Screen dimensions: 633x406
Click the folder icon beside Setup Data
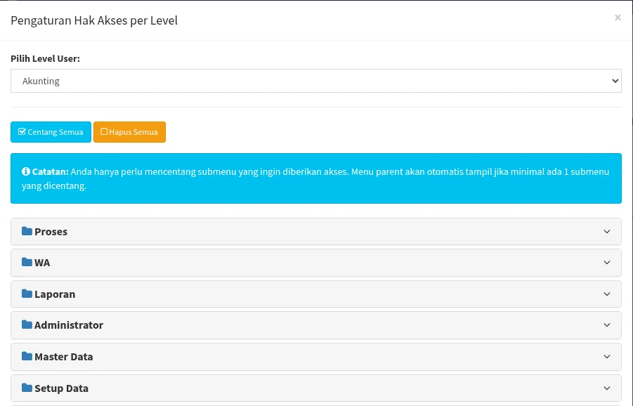coord(27,388)
